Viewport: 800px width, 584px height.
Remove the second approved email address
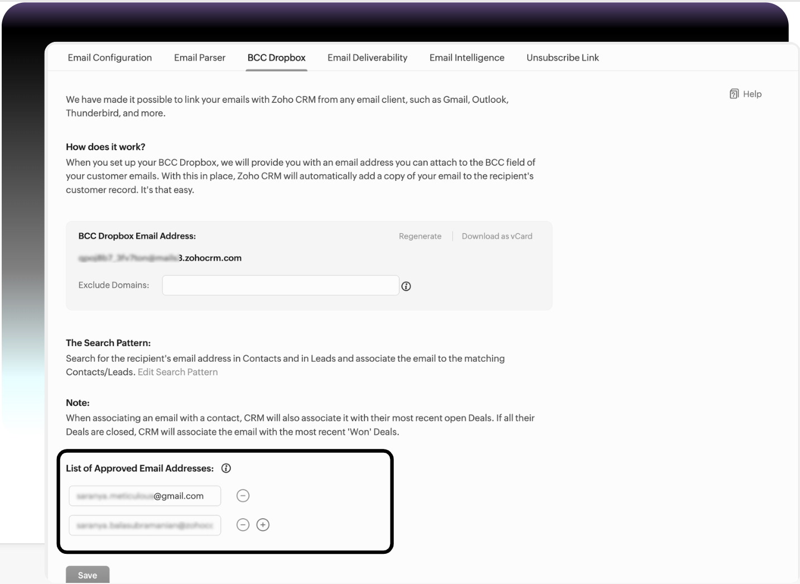tap(243, 525)
